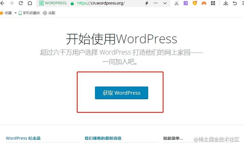Go back with the browser back arrow
The image size is (244, 147).
pos(2,3)
